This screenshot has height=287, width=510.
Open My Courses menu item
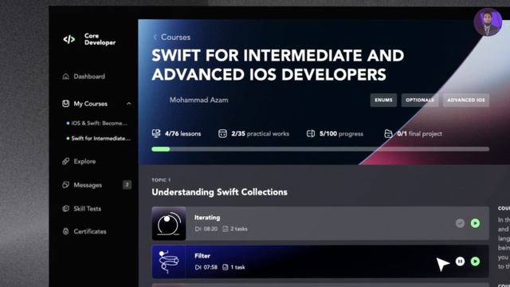tap(90, 104)
